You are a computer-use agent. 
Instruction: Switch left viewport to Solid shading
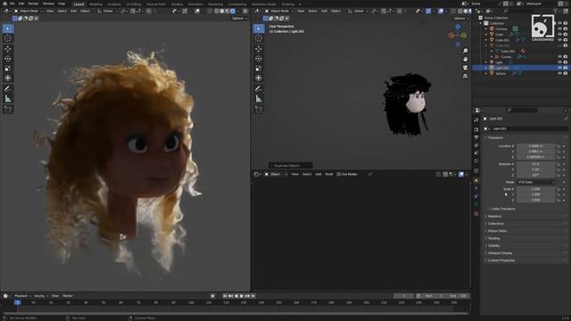click(222, 11)
